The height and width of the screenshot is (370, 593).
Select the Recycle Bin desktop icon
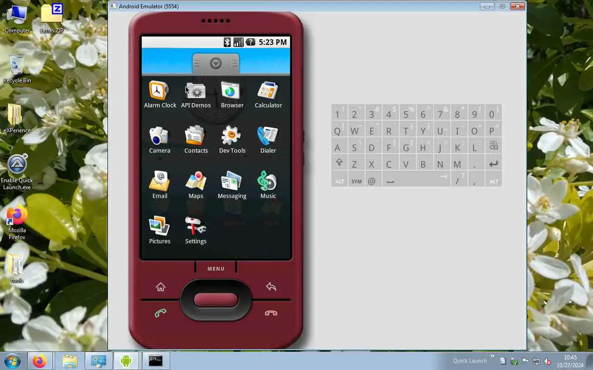17,69
